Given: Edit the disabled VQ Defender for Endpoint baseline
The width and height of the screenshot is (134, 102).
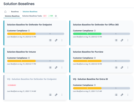Looking at the screenshot, I should click(x=56, y=95).
